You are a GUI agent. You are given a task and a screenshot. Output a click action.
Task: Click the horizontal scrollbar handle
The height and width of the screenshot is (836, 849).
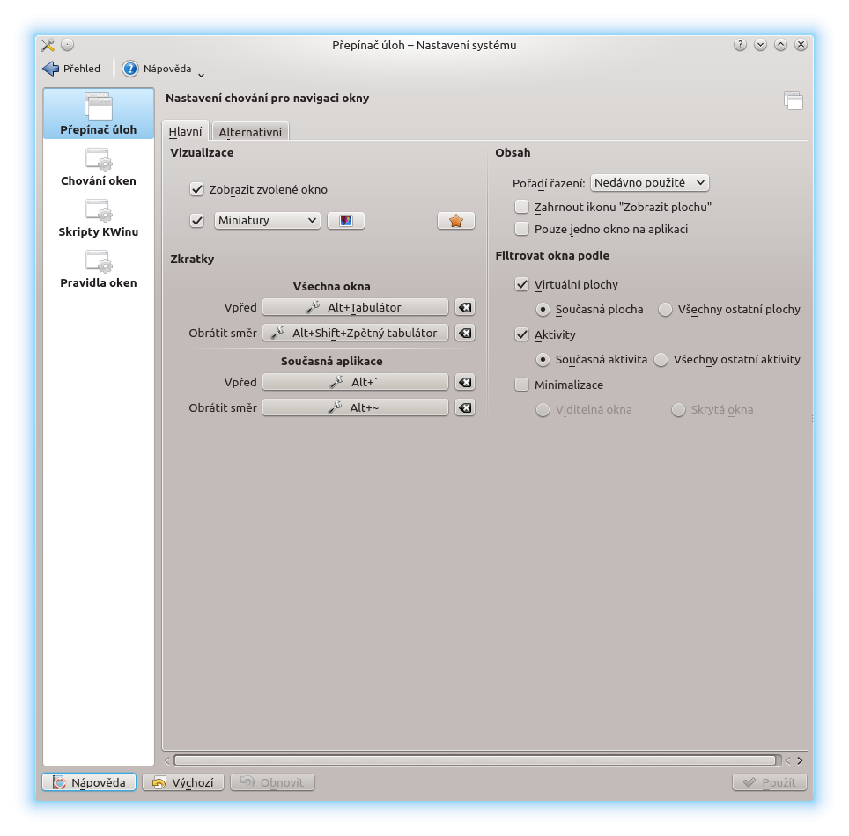pos(475,760)
